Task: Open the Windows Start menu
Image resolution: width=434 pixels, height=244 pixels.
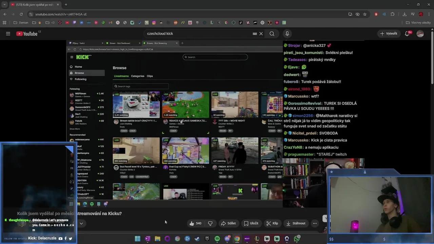Action: (x=137, y=239)
